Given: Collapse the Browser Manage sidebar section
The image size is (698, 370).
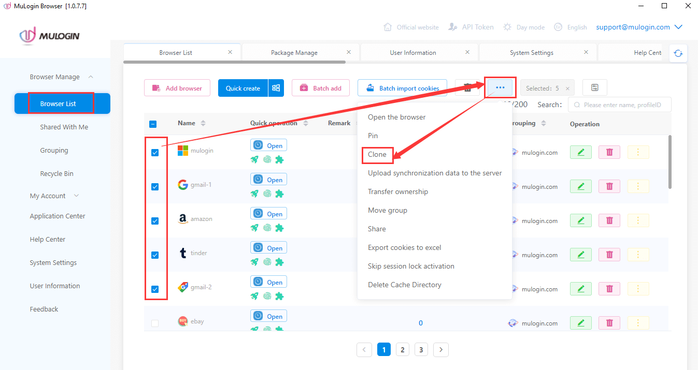Looking at the screenshot, I should coord(55,76).
